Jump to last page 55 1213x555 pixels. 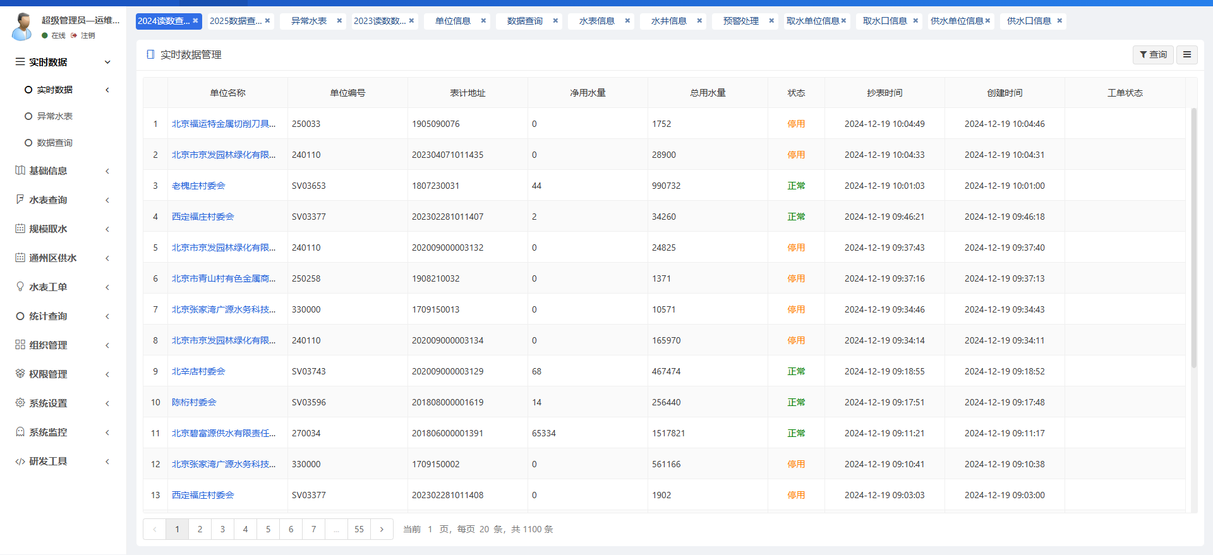point(359,529)
